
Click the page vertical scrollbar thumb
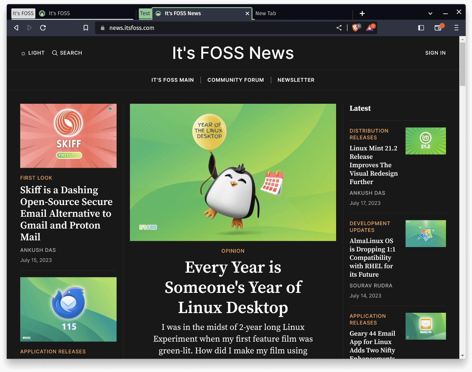[x=463, y=64]
